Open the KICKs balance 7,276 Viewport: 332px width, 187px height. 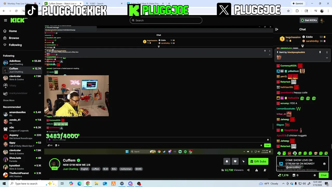coord(283,175)
